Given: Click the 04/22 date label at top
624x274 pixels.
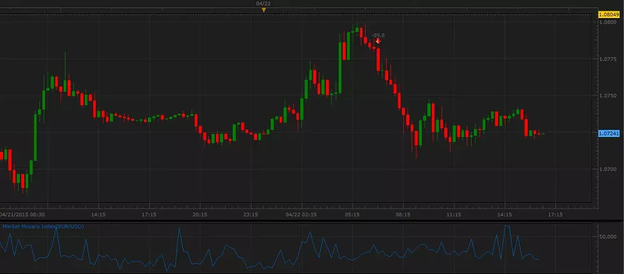Looking at the screenshot, I should [263, 4].
